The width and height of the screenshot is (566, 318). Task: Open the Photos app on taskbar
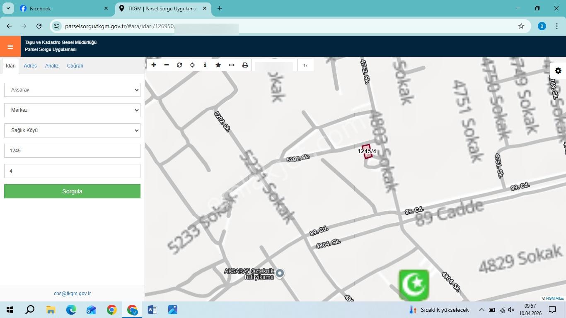(173, 310)
